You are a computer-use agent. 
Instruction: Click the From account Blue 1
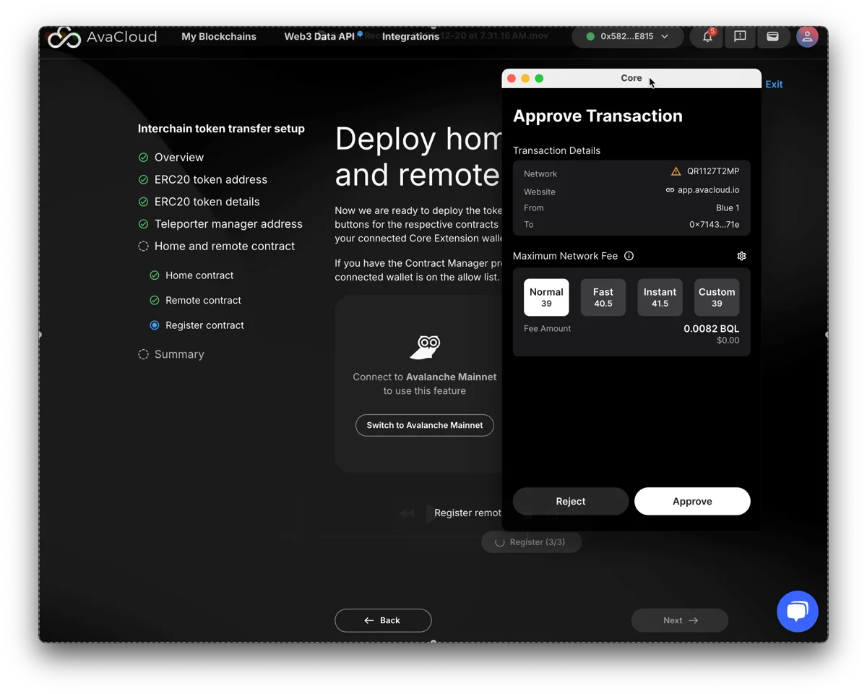point(728,208)
